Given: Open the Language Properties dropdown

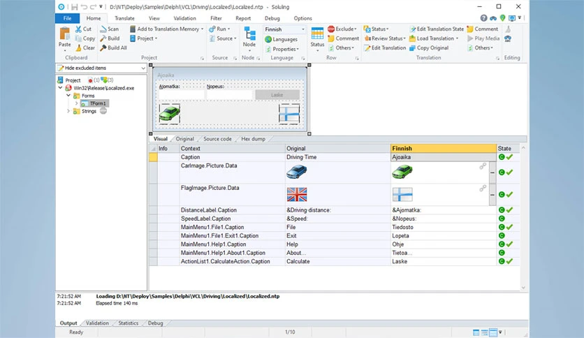Looking at the screenshot, I should 282,49.
